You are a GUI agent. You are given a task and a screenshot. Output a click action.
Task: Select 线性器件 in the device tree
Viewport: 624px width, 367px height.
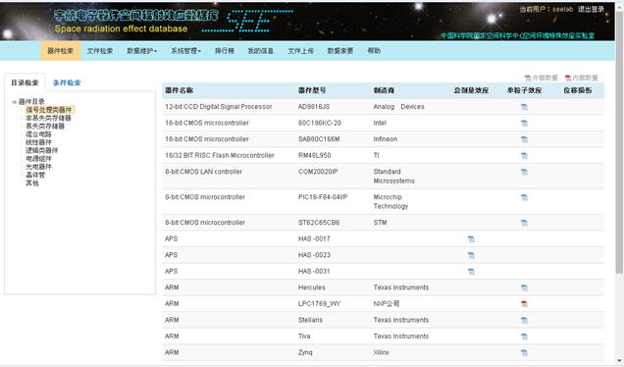point(38,142)
